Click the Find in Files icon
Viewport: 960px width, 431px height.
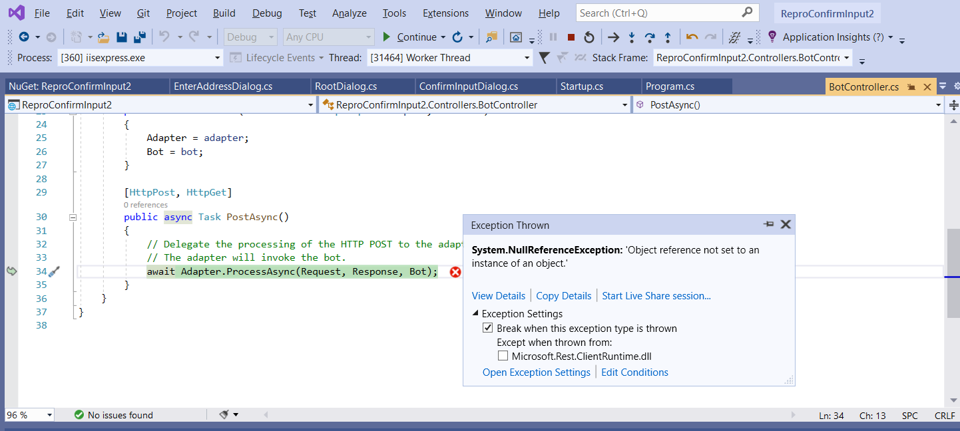tap(492, 37)
